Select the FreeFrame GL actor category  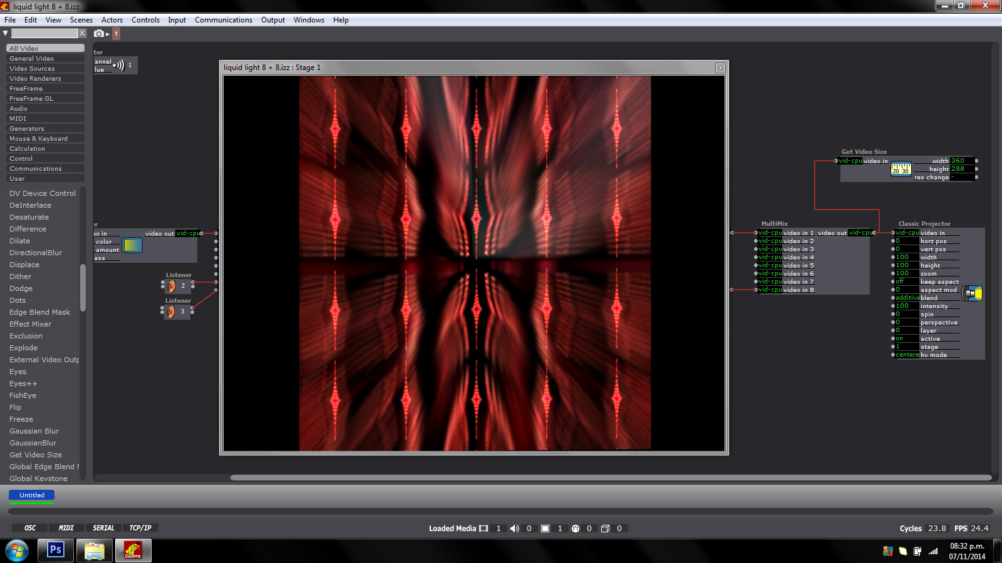(45, 98)
